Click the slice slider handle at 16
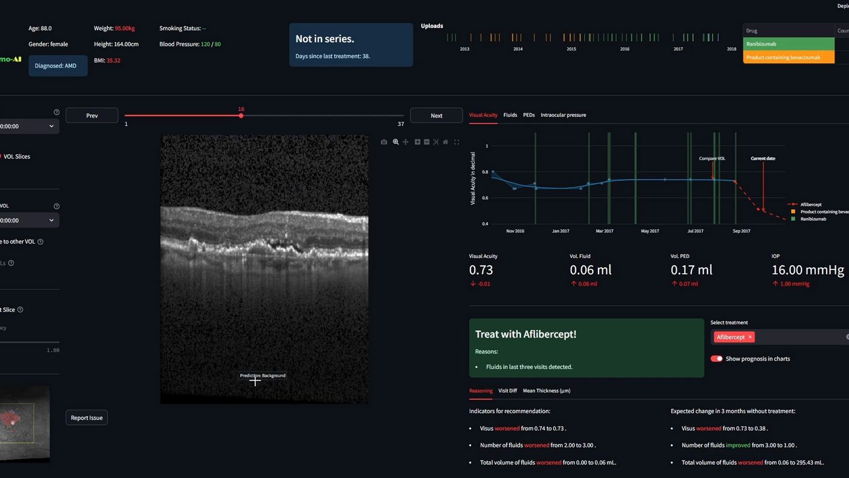The height and width of the screenshot is (478, 849). pos(241,116)
